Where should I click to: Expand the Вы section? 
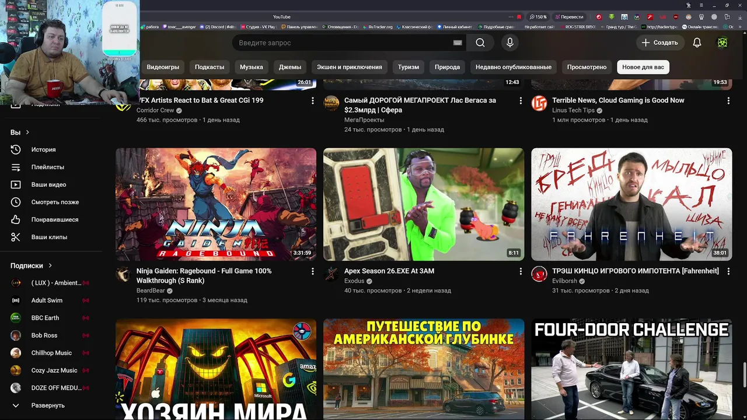point(20,132)
